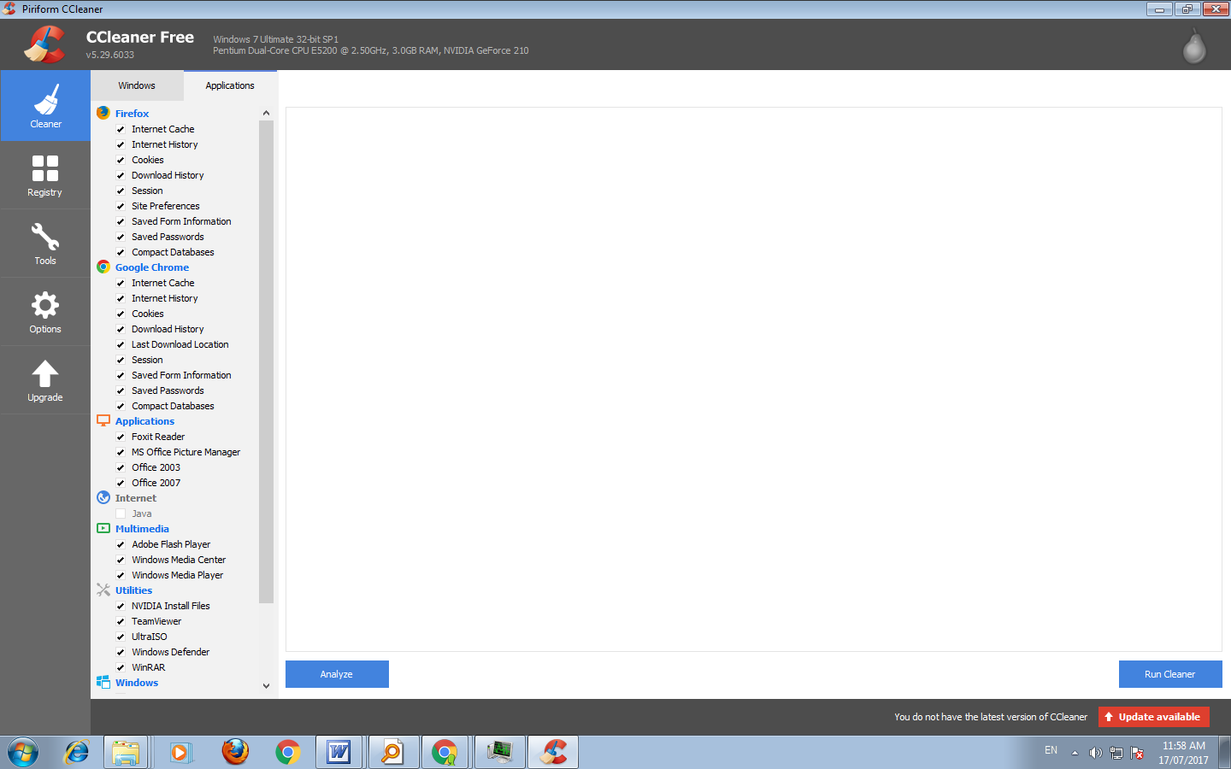Open the Registry section

tap(45, 175)
